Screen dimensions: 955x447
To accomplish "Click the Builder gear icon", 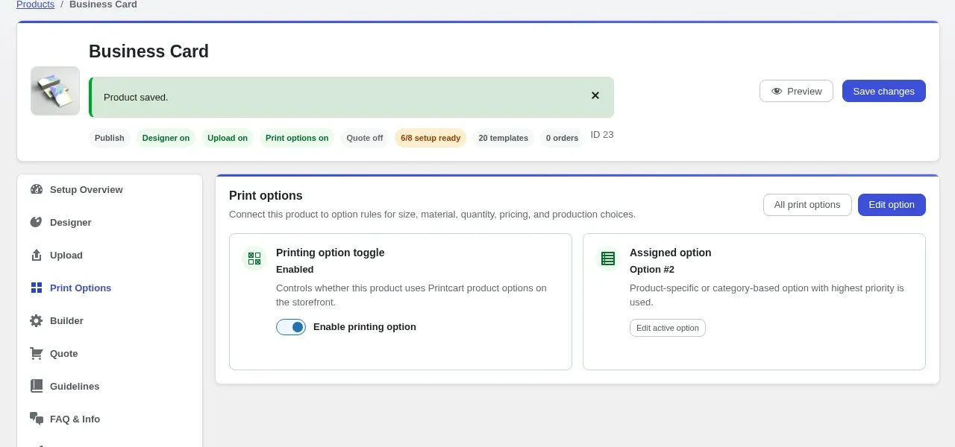I will click(x=37, y=320).
